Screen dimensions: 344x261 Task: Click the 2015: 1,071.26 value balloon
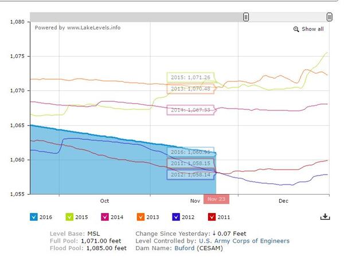click(x=190, y=77)
